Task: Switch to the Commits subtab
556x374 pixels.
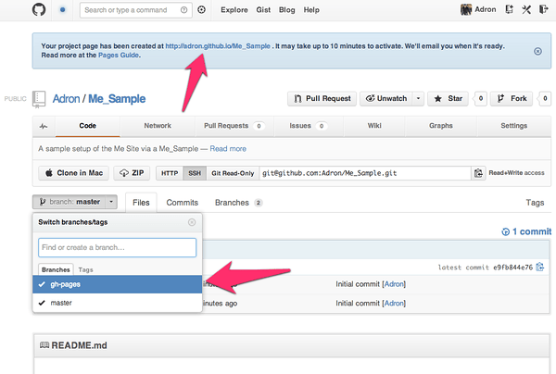Action: coord(183,203)
